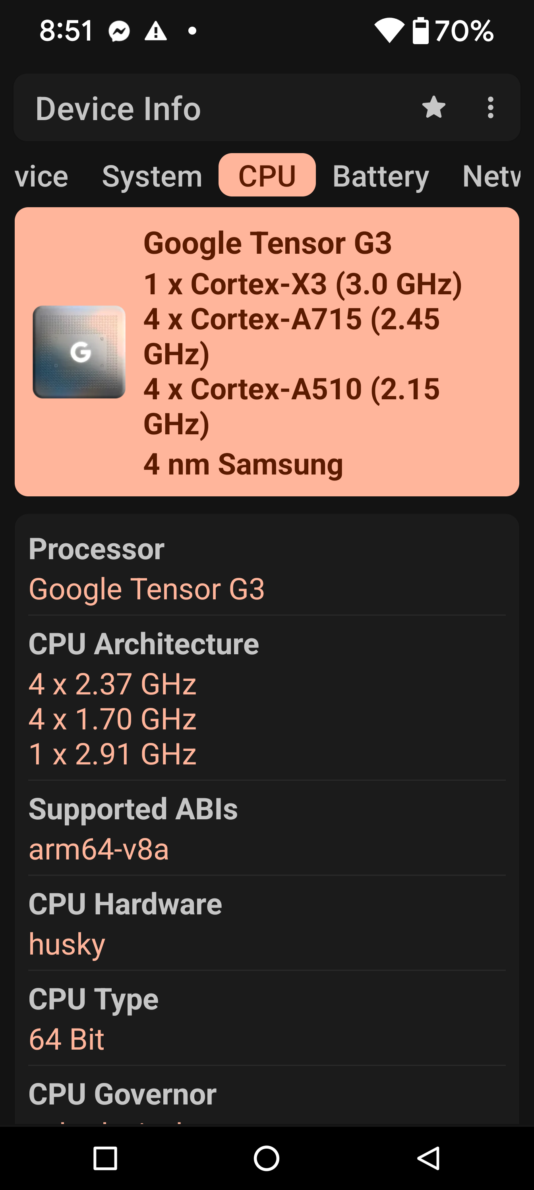Switch to the Battery tab
534x1190 pixels.
(381, 176)
